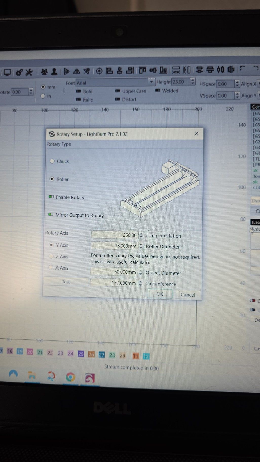Select the T2 tool layer swatch
The width and height of the screenshot is (260, 462).
coord(146,356)
